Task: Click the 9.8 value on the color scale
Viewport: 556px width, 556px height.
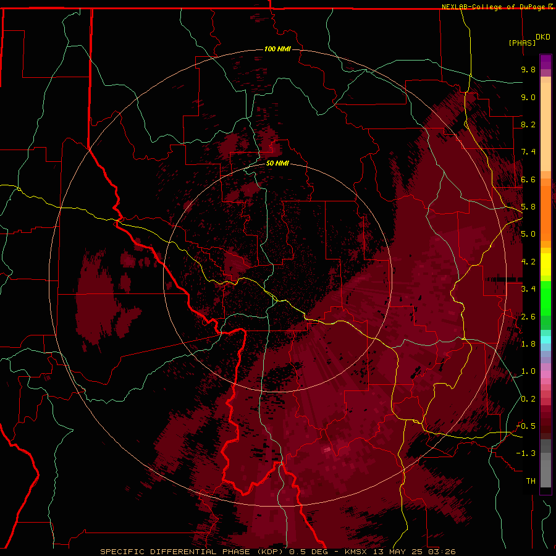Action: [528, 69]
